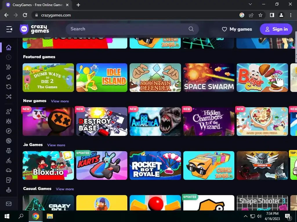Open Make Your Own Pizza game

pos(262,122)
